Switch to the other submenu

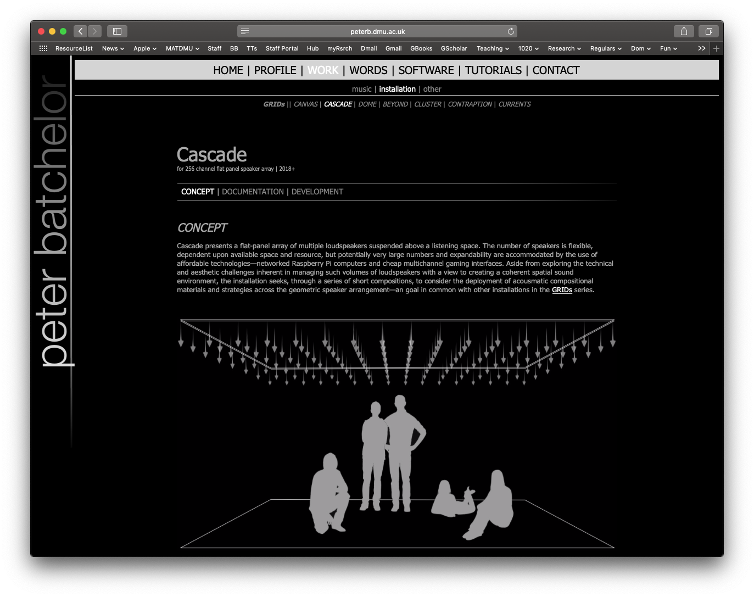[x=432, y=89]
